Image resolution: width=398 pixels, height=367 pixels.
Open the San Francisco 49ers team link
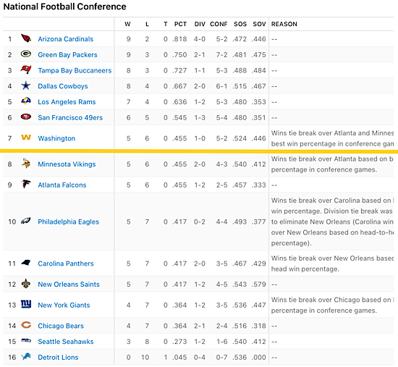[70, 117]
